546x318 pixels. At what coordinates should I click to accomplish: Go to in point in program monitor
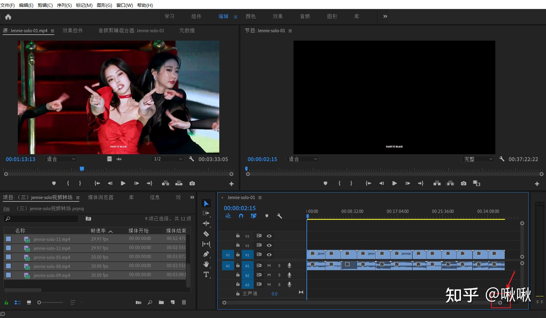(368, 183)
